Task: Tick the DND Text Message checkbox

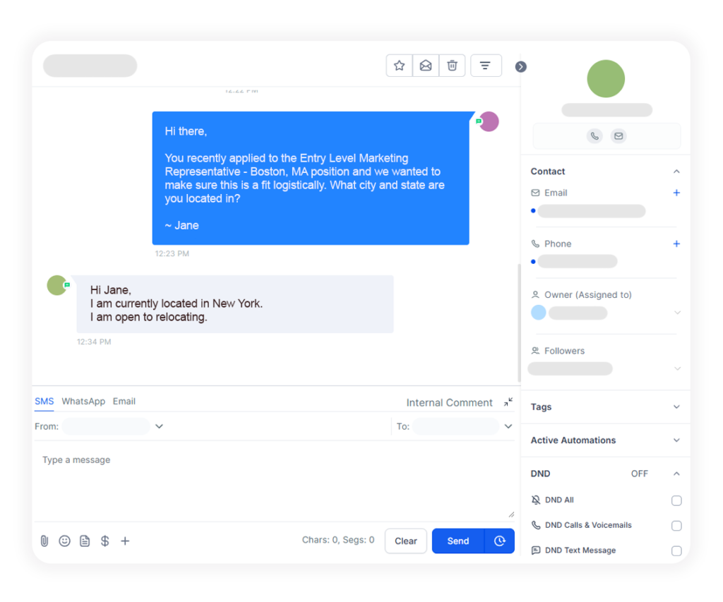Action: tap(676, 551)
